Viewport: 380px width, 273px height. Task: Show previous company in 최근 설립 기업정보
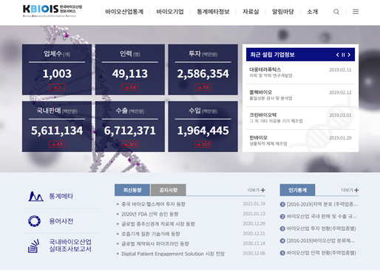(x=338, y=55)
